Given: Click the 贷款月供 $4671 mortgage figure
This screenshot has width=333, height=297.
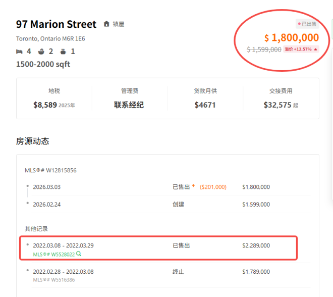Looking at the screenshot, I should click(205, 105).
